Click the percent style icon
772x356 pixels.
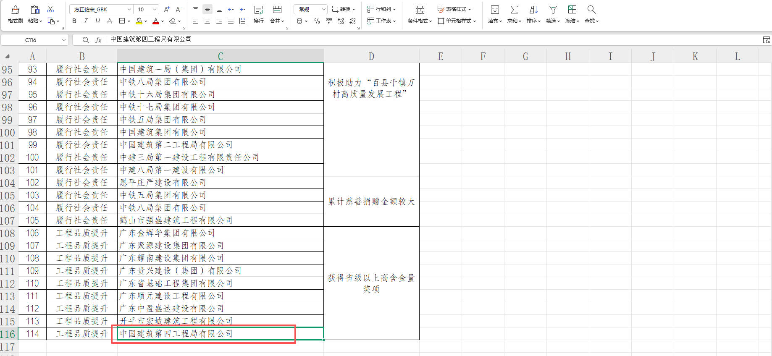click(x=317, y=21)
